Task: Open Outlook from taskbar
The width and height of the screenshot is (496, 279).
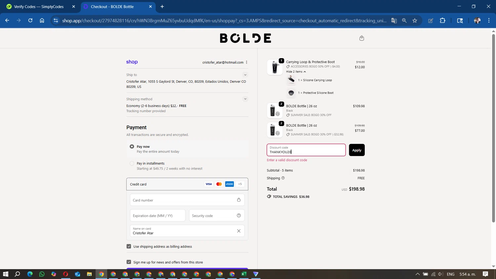Action: [x=77, y=274]
